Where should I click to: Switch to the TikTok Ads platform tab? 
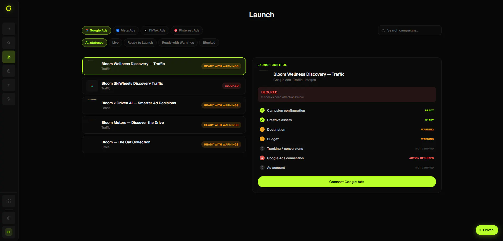click(x=155, y=30)
